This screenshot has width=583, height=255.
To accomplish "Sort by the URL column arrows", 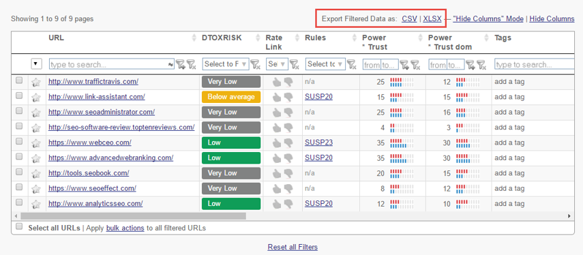I will pos(194,37).
